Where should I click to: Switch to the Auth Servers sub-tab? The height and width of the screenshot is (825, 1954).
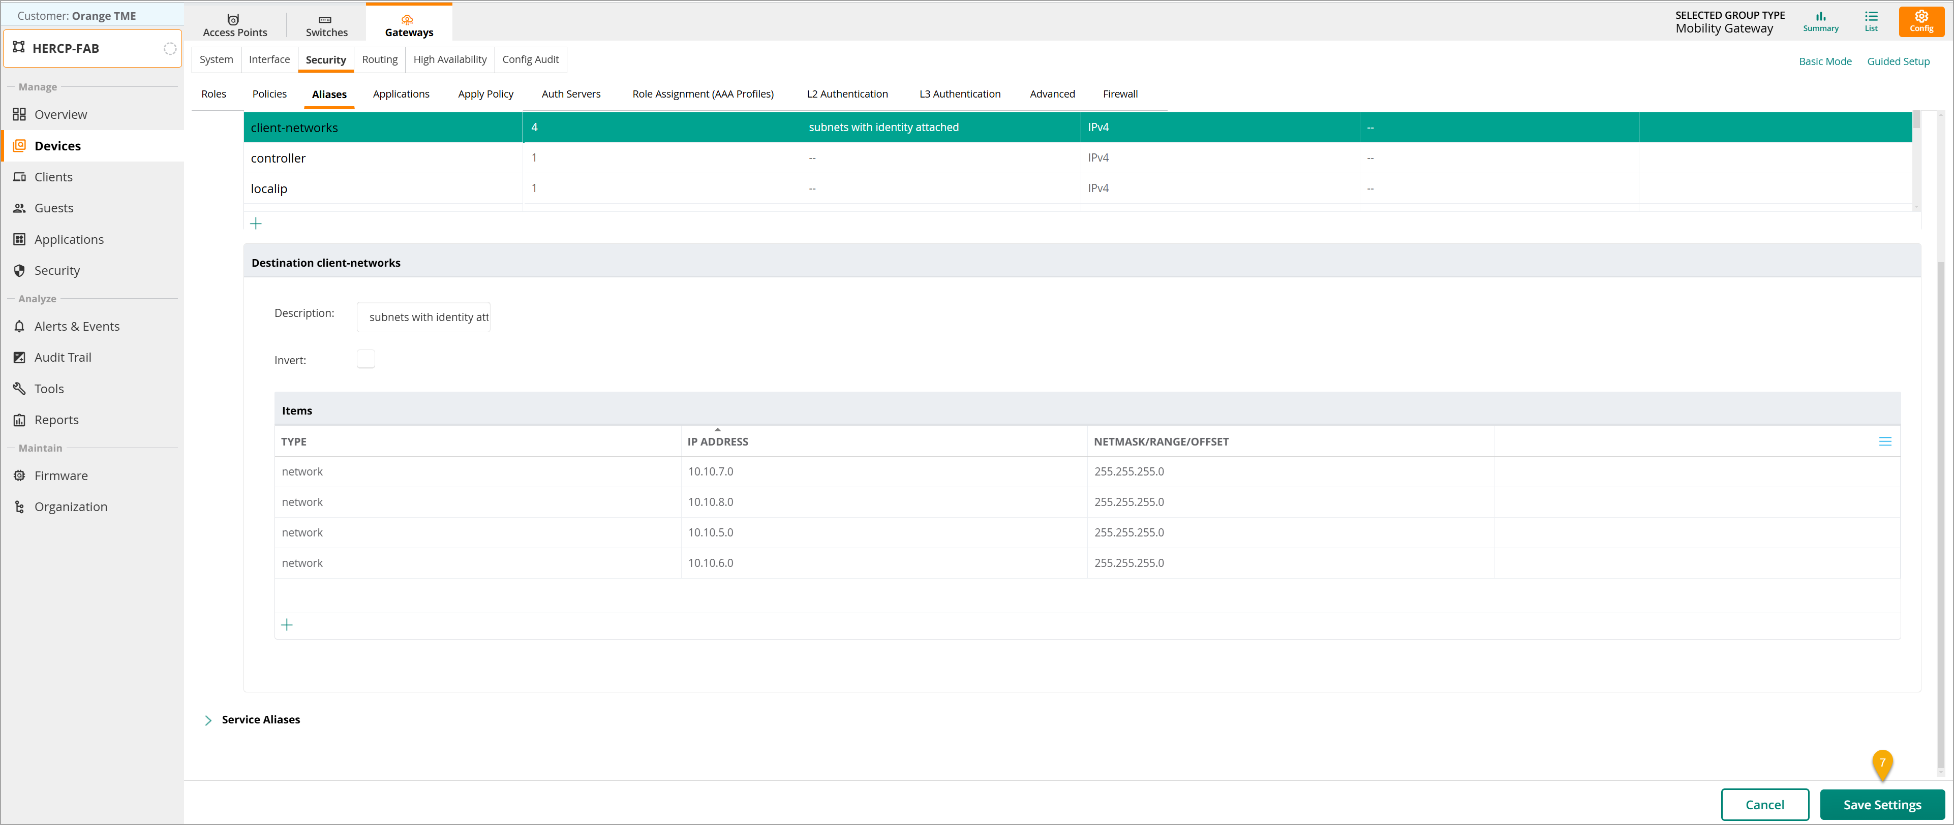pos(571,94)
